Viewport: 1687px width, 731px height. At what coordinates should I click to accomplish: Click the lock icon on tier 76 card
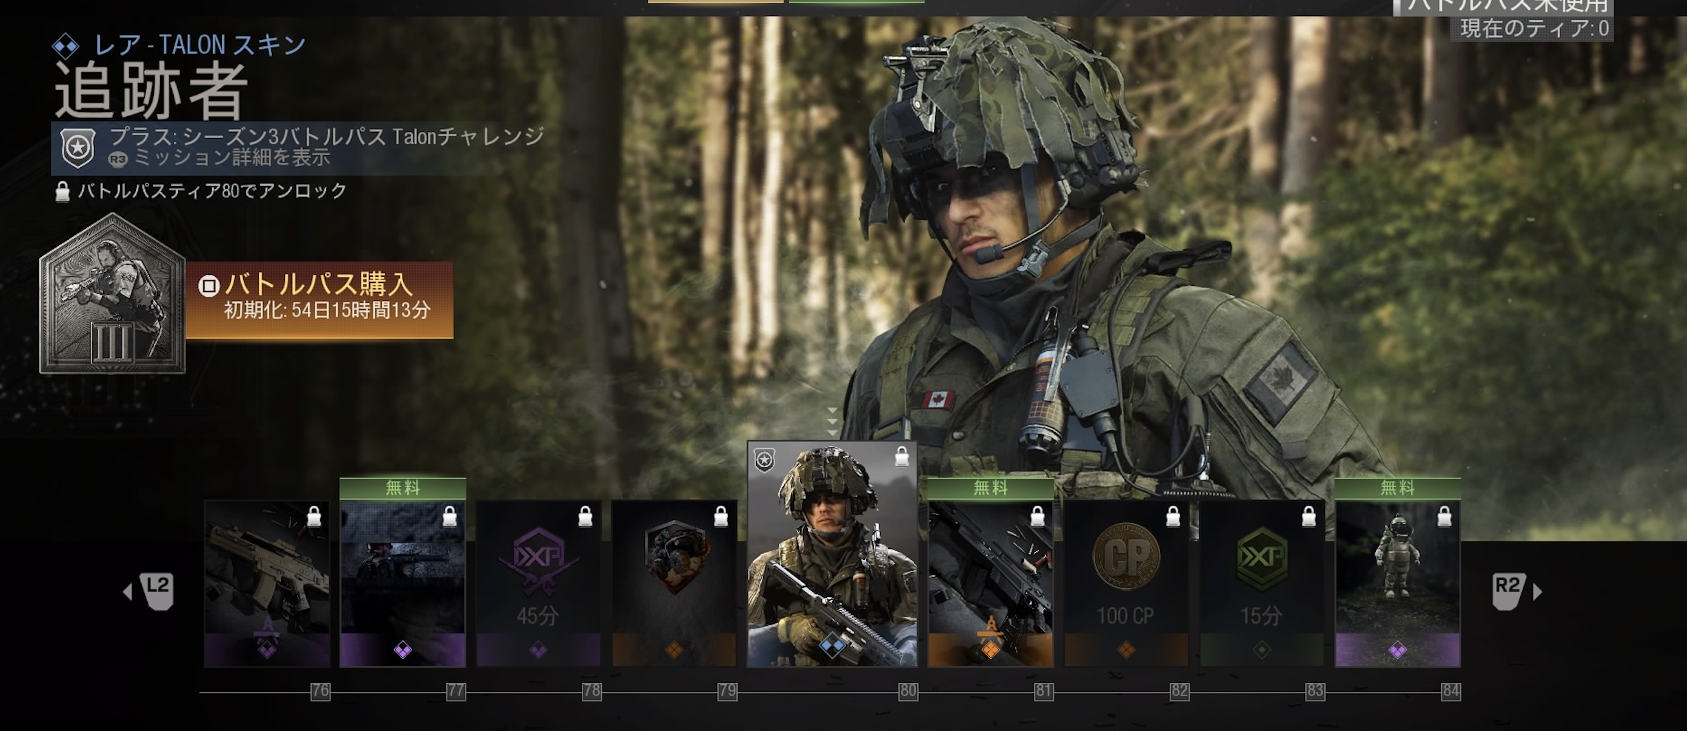click(314, 516)
